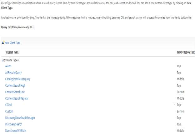Open the dropdown arrow beside CSOM row
The width and height of the screenshot is (195, 134).
(174, 104)
